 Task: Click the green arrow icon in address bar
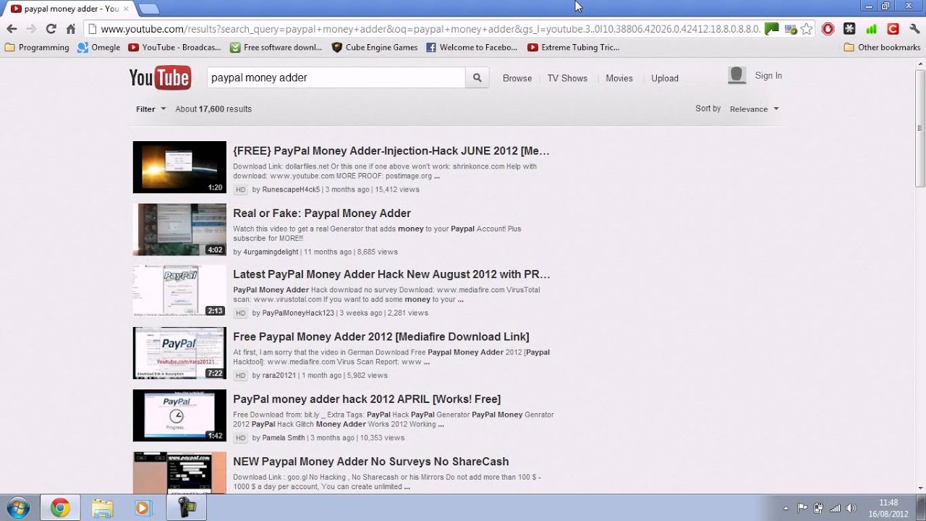coord(772,29)
